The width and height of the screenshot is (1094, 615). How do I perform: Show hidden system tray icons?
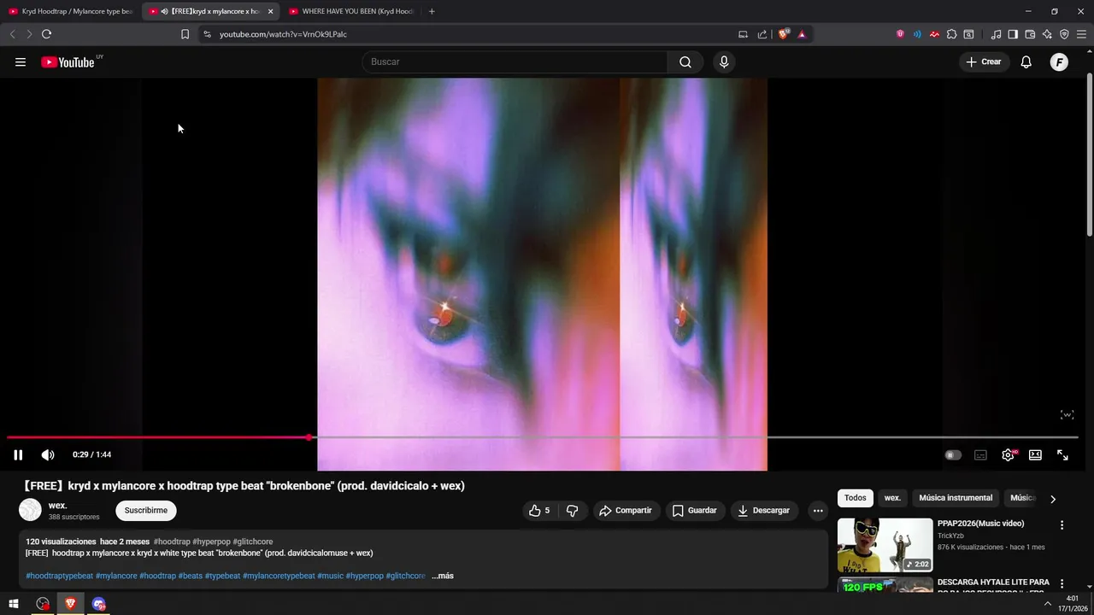[1048, 604]
